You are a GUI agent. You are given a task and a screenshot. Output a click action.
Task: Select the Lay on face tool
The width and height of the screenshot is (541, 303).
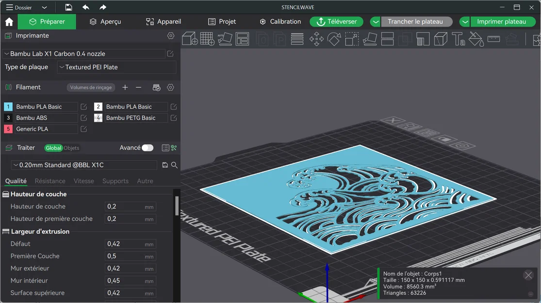(370, 39)
